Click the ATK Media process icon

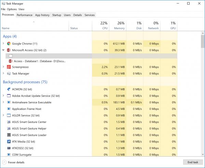point(9,142)
